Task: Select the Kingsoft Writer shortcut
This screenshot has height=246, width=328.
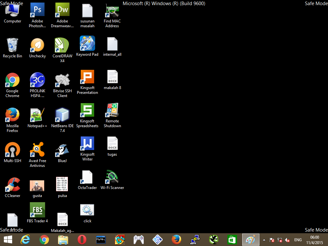Action: pos(87,149)
